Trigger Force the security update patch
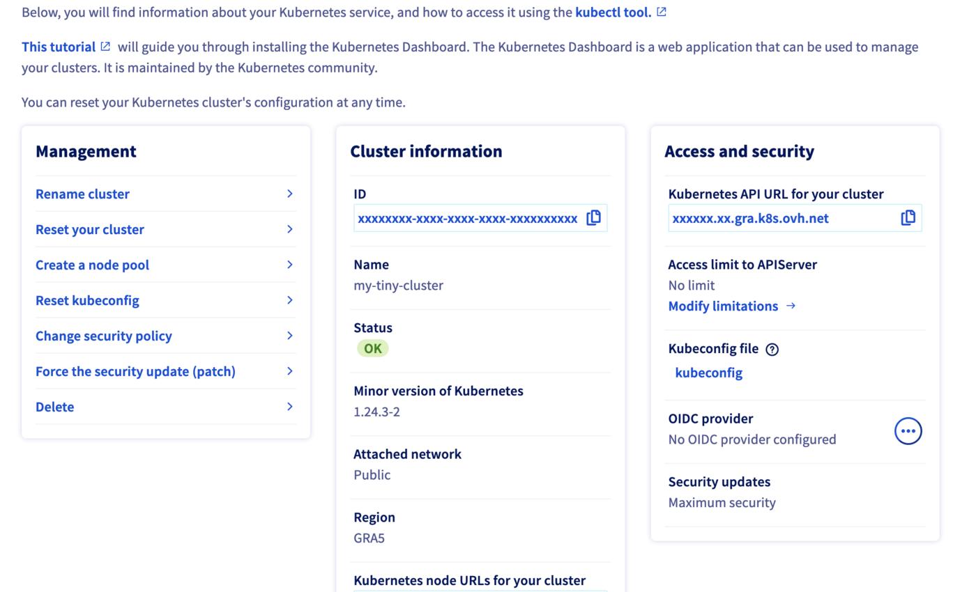The image size is (976, 592). pyautogui.click(x=135, y=371)
